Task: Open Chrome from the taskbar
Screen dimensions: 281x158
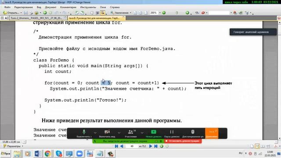Action: point(48,154)
